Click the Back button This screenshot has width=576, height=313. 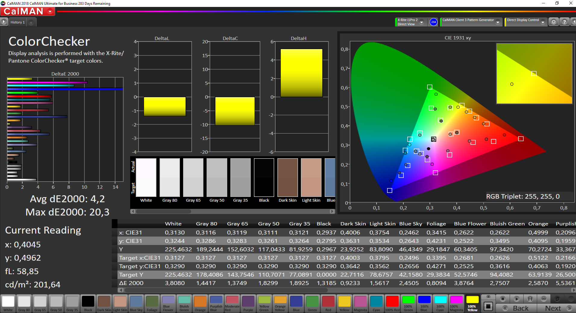tap(516, 308)
